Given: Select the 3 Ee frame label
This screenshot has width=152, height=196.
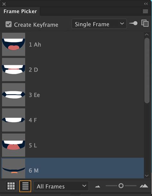Looking at the screenshot, I should pos(34,95).
